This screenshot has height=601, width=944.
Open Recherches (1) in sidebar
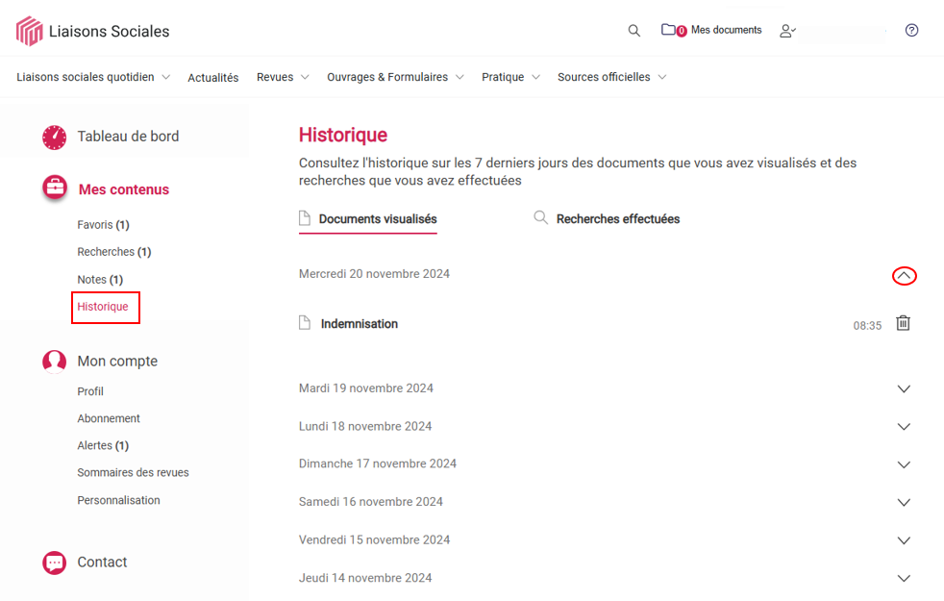(113, 252)
